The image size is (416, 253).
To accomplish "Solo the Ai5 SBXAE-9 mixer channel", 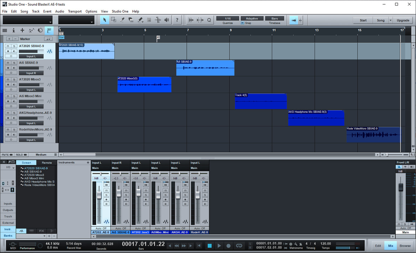I will [x=126, y=195].
